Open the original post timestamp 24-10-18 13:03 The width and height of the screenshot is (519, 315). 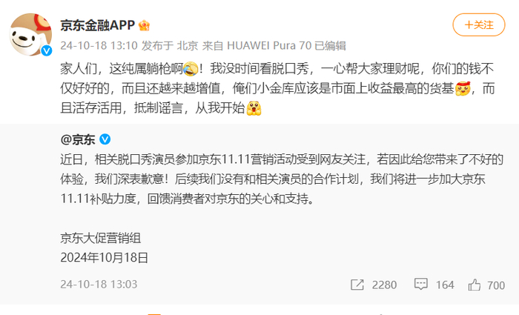[99, 284]
